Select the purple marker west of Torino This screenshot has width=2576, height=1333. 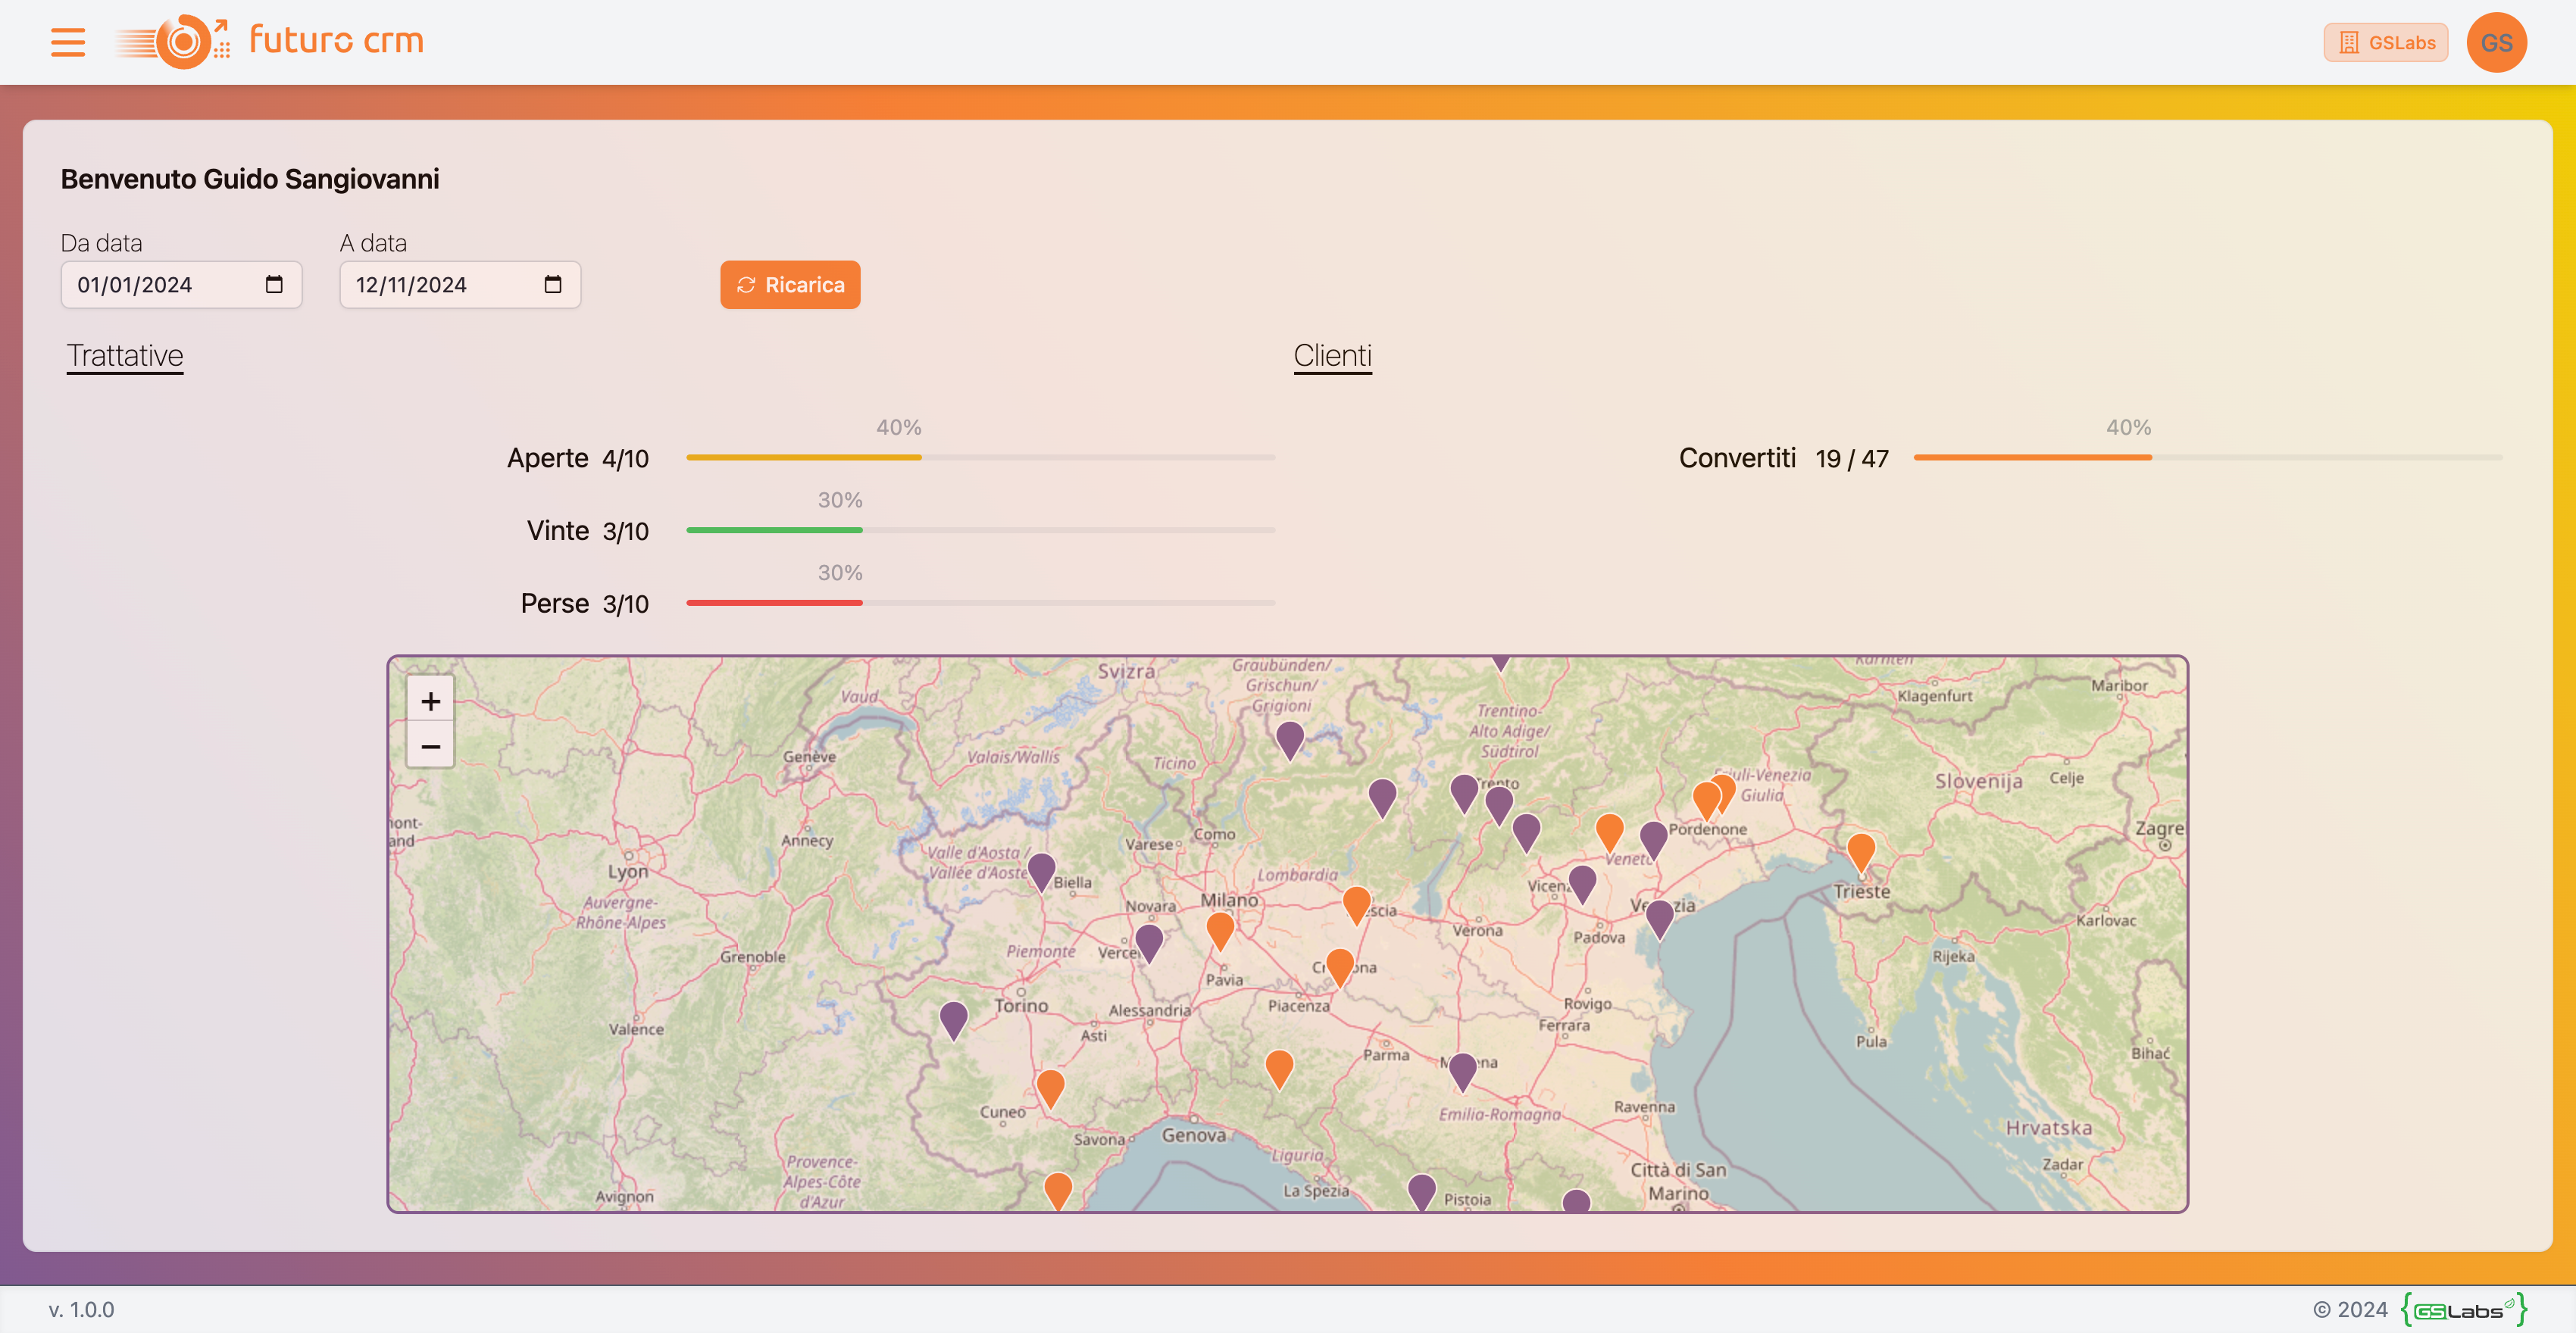pos(954,1020)
